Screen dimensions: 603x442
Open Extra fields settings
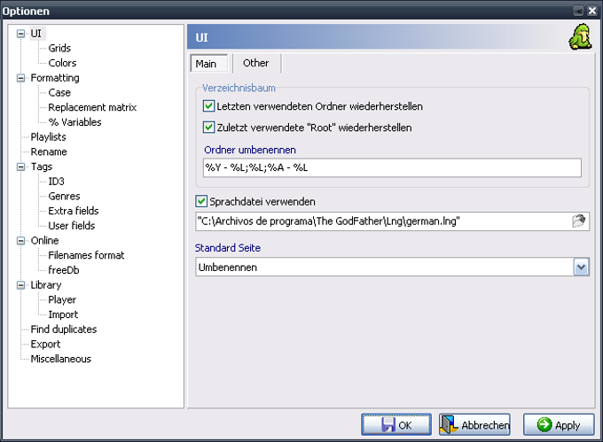click(74, 211)
